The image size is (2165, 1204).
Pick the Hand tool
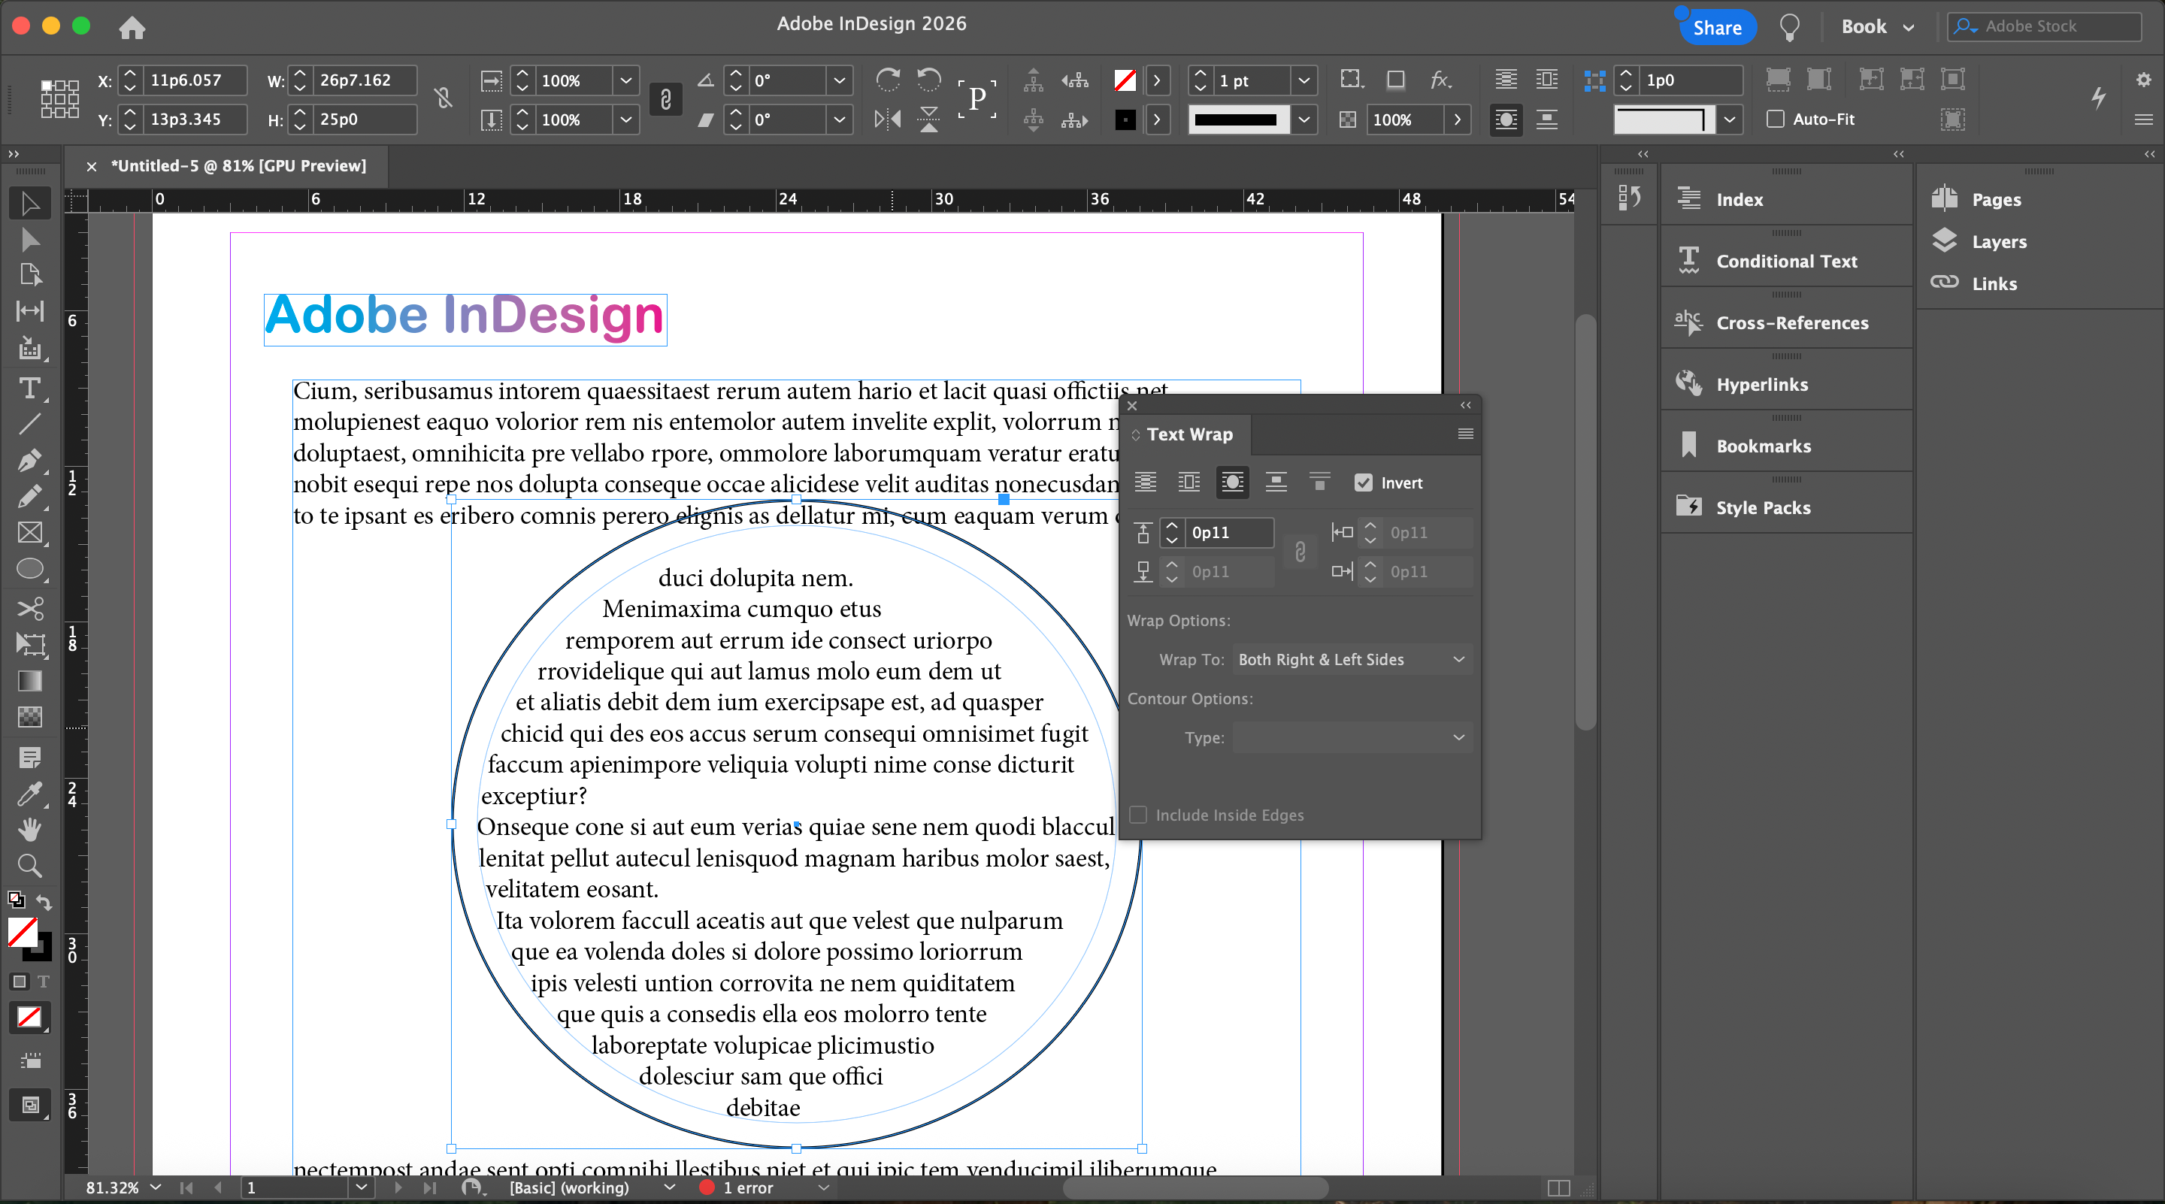(x=29, y=829)
